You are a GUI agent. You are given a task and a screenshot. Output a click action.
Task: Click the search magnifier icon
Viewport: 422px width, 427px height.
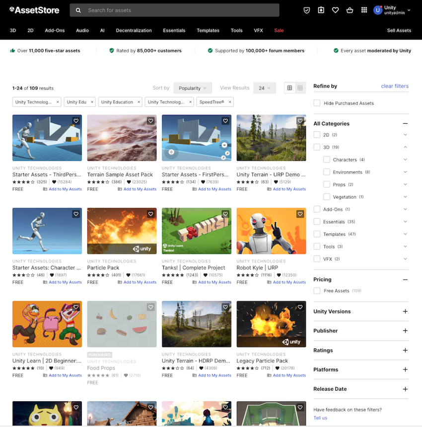point(78,10)
